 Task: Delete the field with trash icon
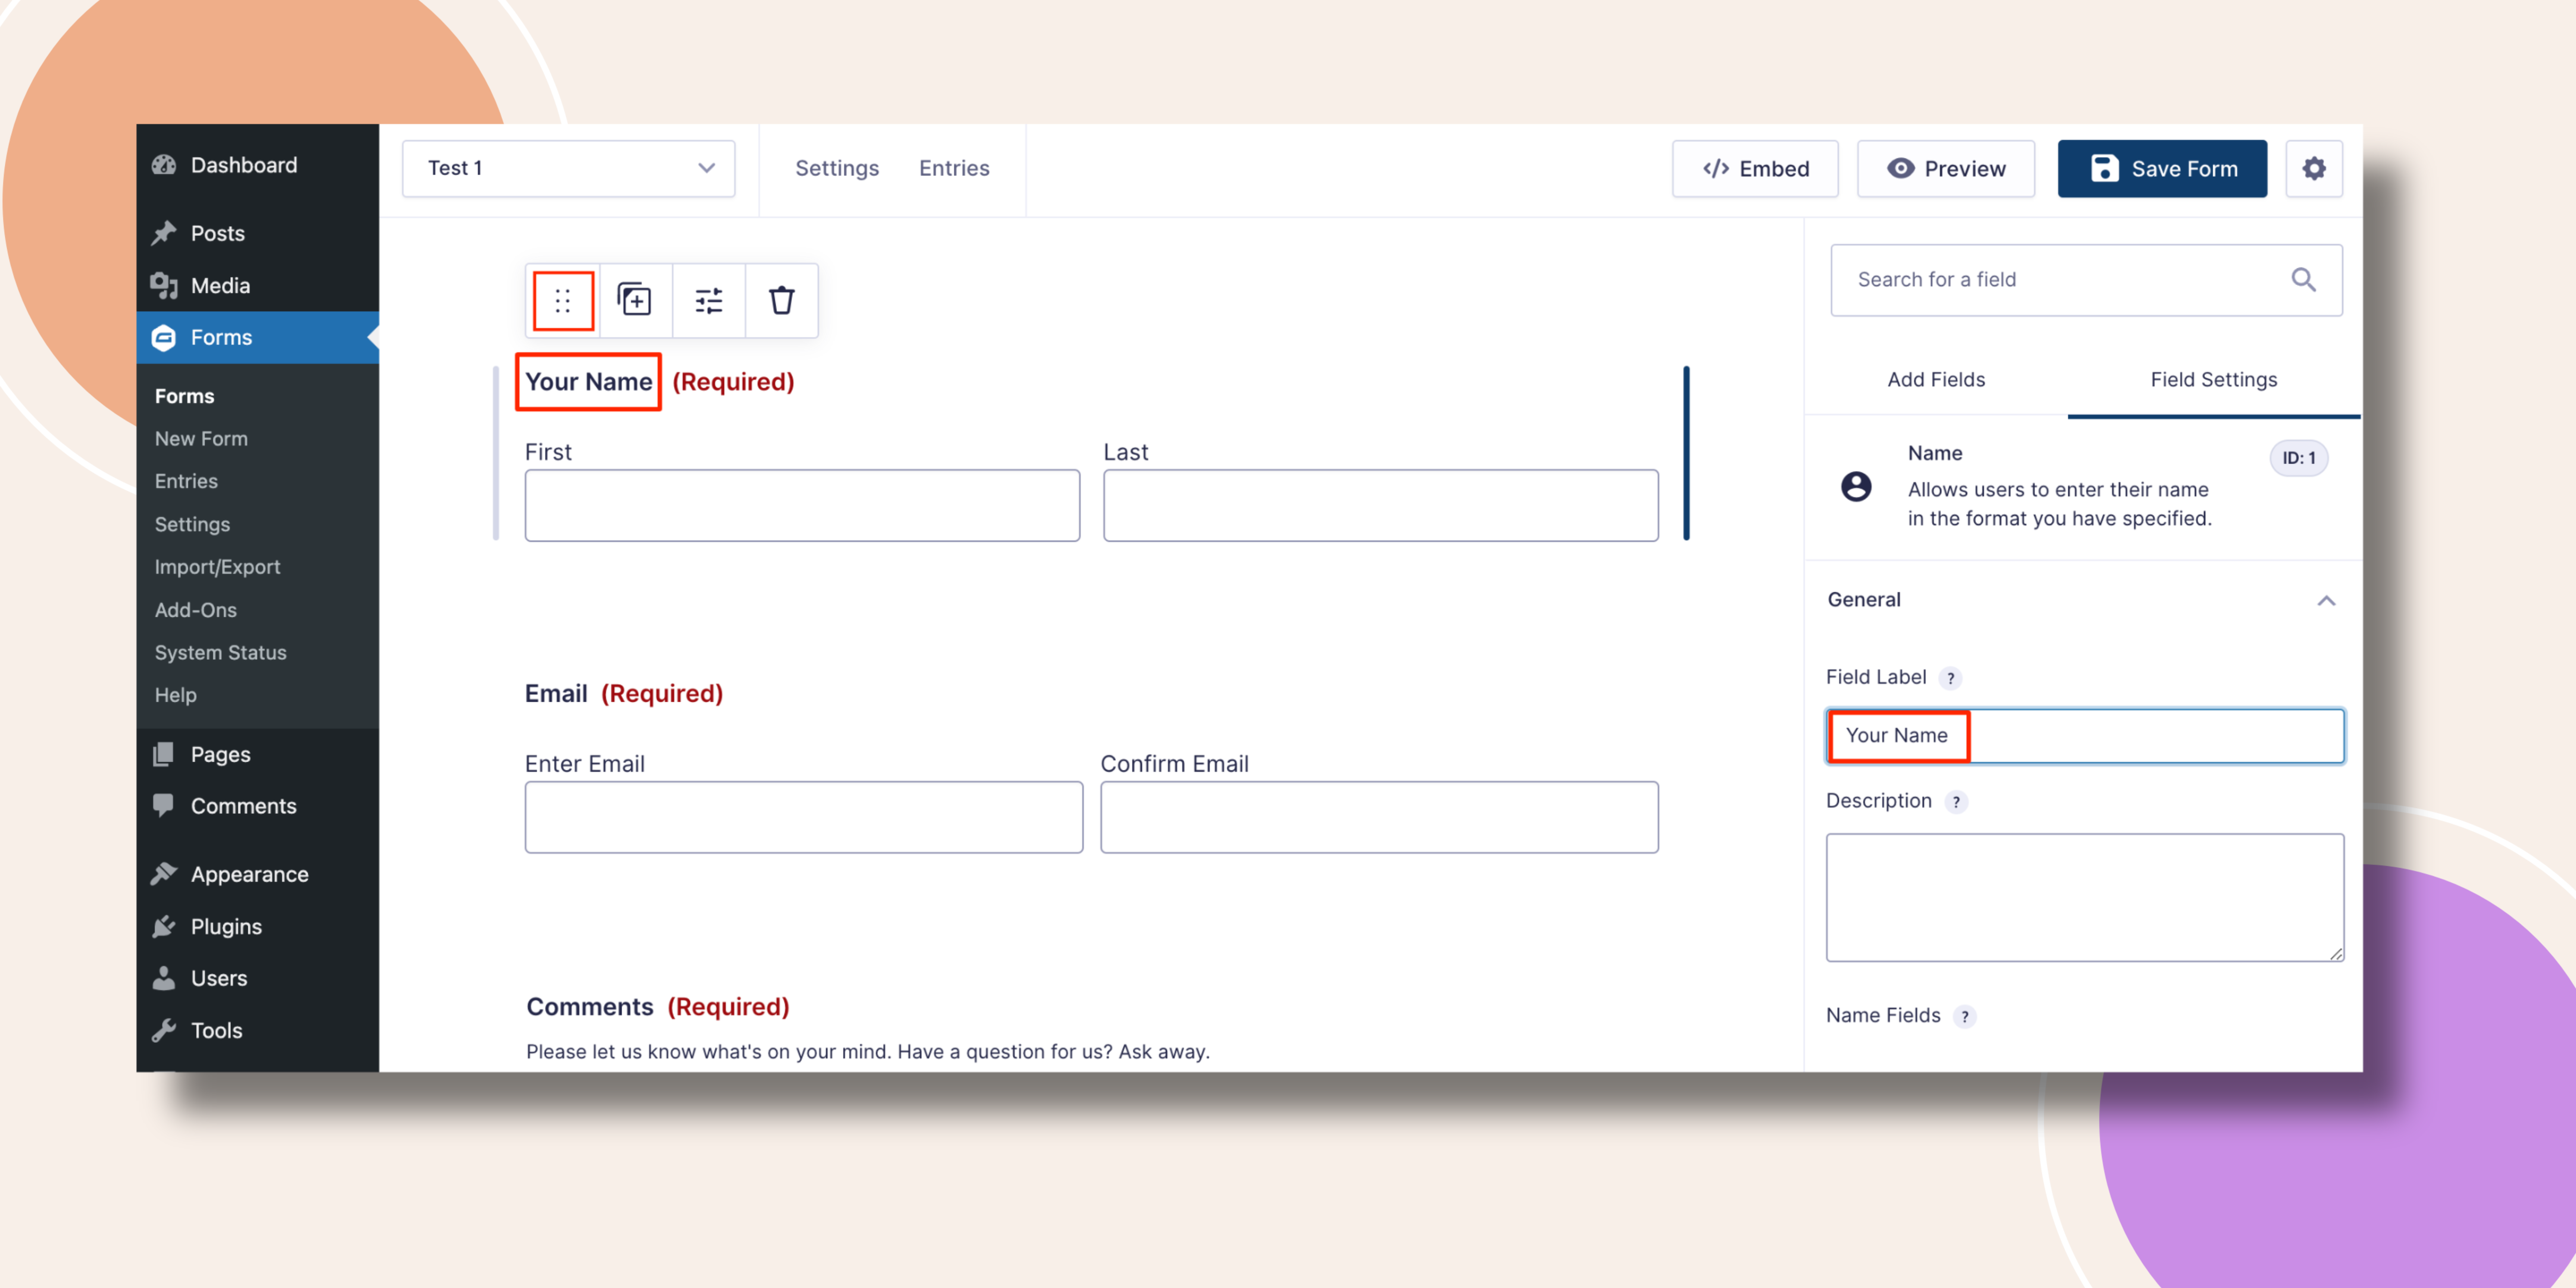[x=781, y=300]
